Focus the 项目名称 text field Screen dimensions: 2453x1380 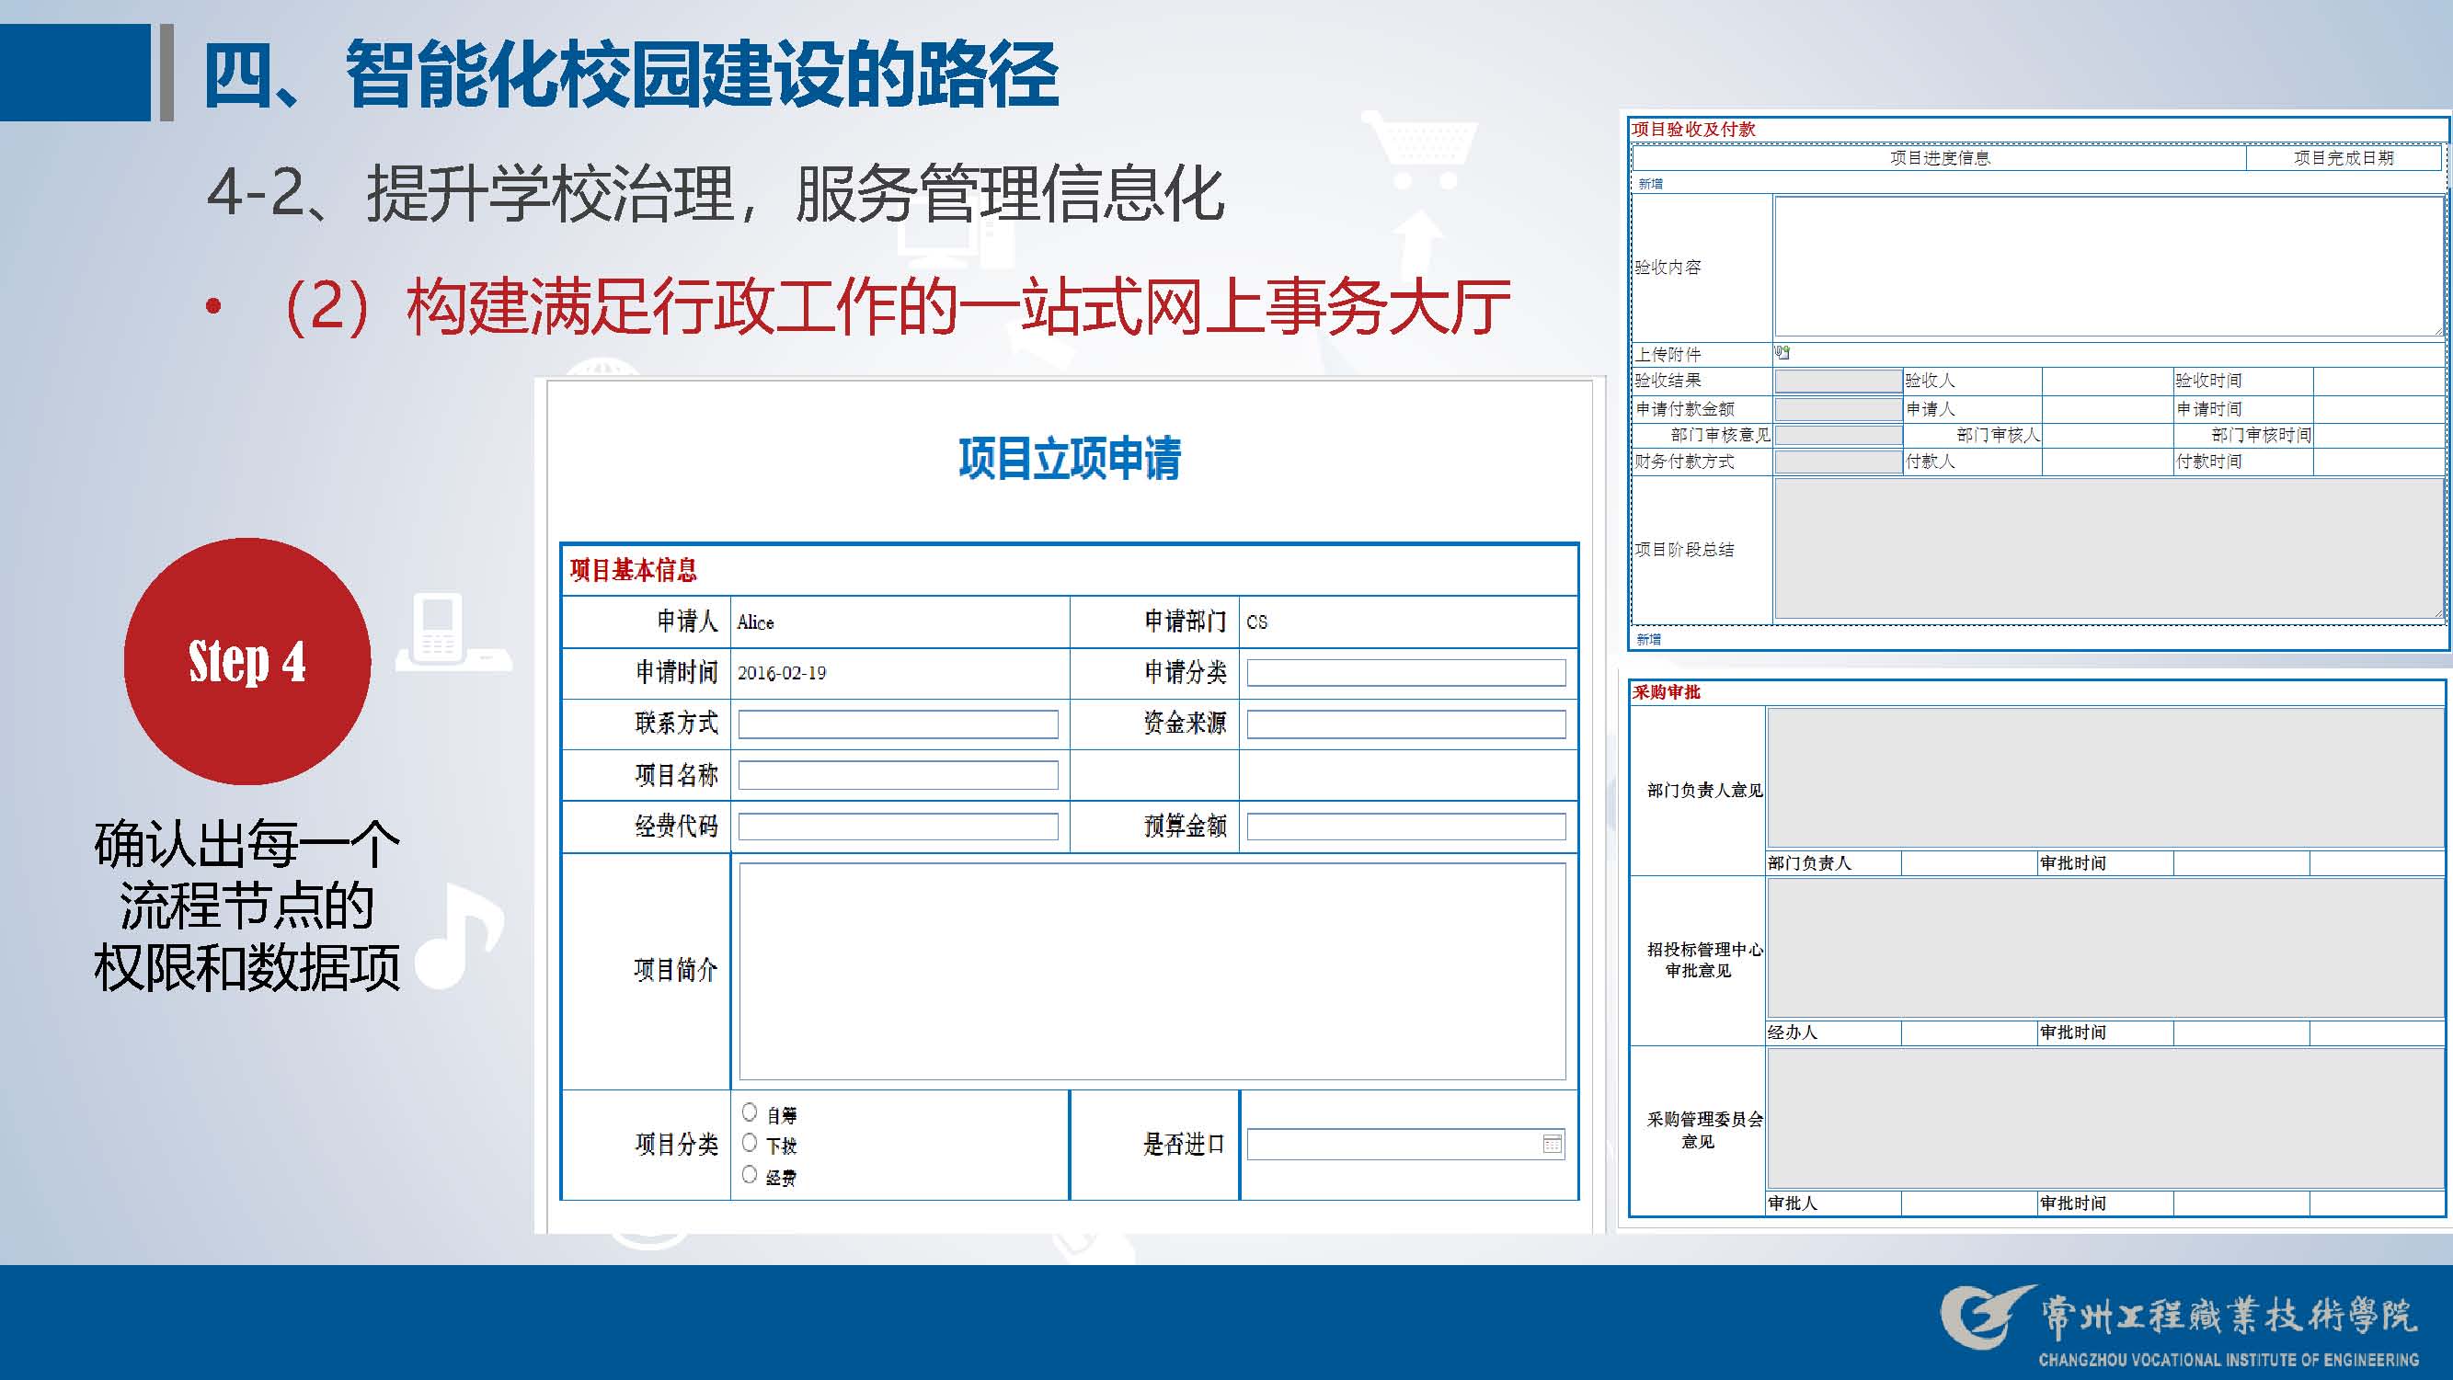(x=897, y=775)
